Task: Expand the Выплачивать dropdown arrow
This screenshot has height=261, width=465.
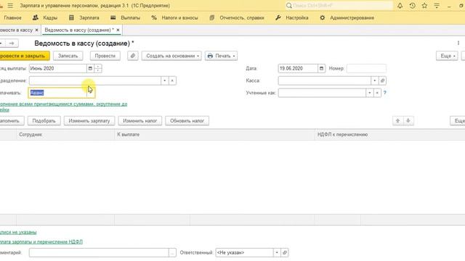Action: (x=90, y=93)
